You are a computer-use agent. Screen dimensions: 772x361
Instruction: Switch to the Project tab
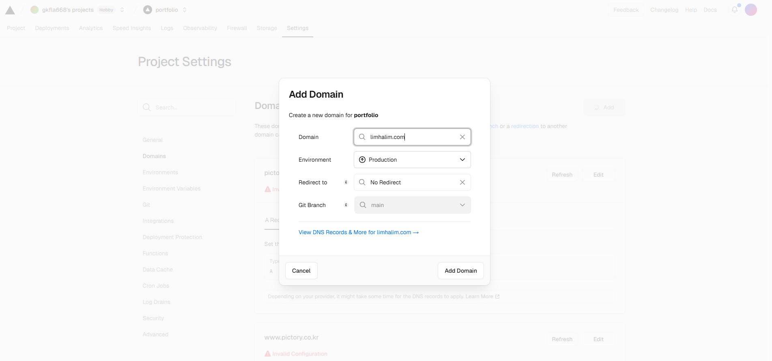click(x=16, y=28)
